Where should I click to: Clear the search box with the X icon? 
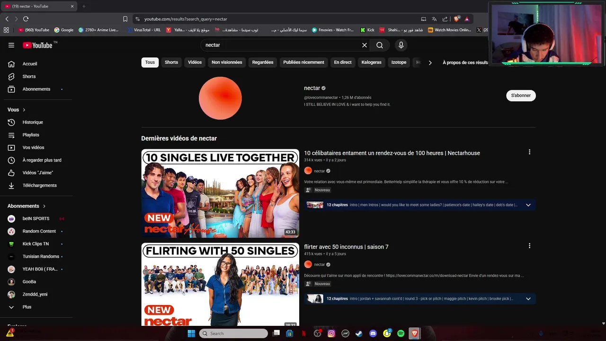365,45
